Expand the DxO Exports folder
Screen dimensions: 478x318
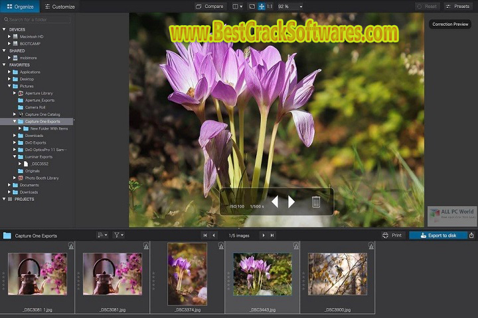(15, 142)
